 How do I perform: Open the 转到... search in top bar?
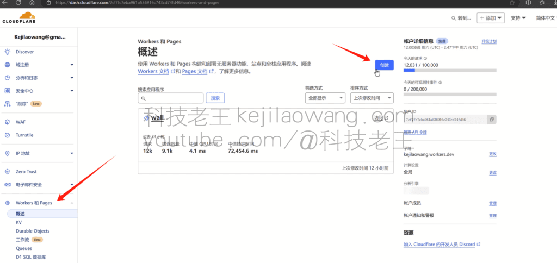click(461, 18)
